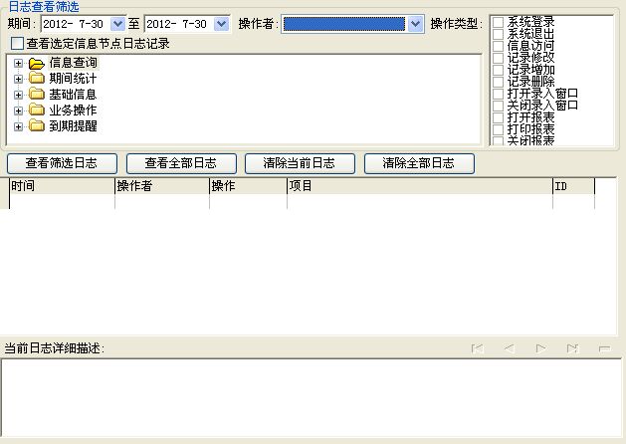The height and width of the screenshot is (444, 626).
Task: Click the 期间统计 folder icon
Action: (x=37, y=79)
